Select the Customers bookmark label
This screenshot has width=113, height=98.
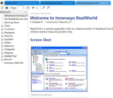[x=9, y=29]
